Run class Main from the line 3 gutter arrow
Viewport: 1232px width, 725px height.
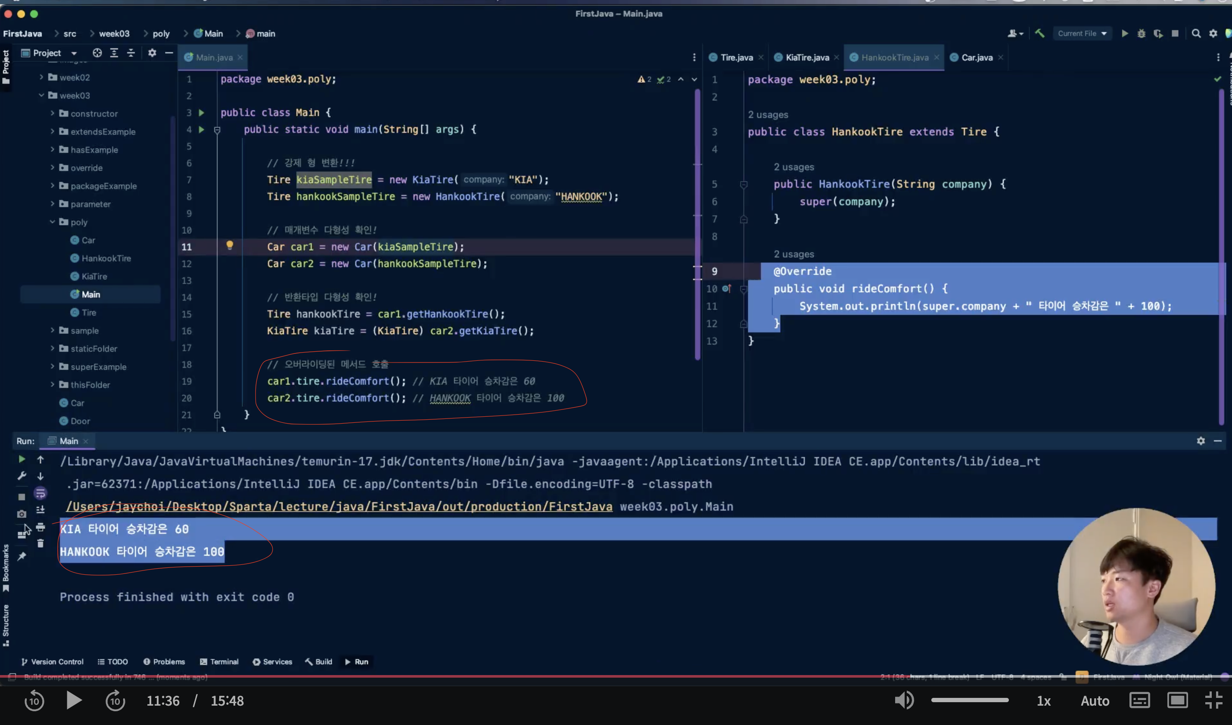202,113
